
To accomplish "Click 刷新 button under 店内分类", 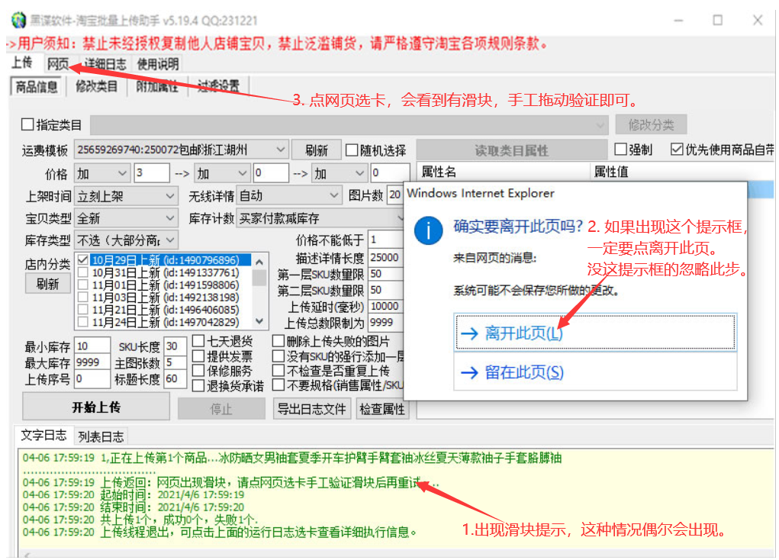I will [x=48, y=284].
